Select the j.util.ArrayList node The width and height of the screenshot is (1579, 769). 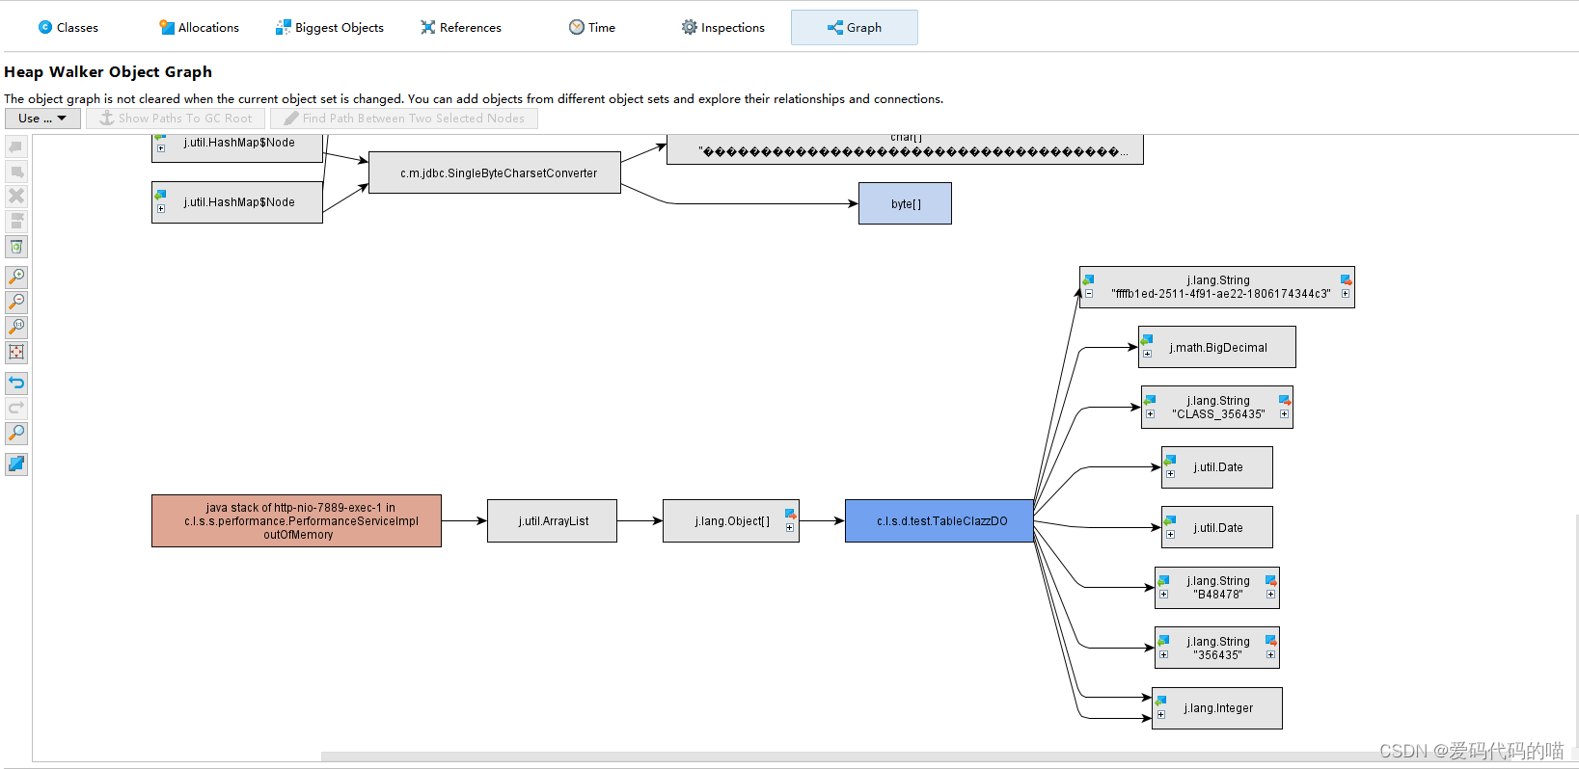click(x=552, y=521)
